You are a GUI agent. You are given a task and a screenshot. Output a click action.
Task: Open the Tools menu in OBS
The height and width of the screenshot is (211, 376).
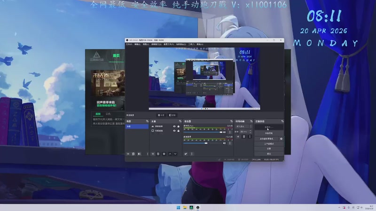click(191, 44)
